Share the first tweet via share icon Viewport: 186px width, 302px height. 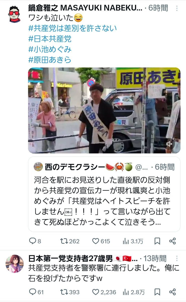point(172,241)
